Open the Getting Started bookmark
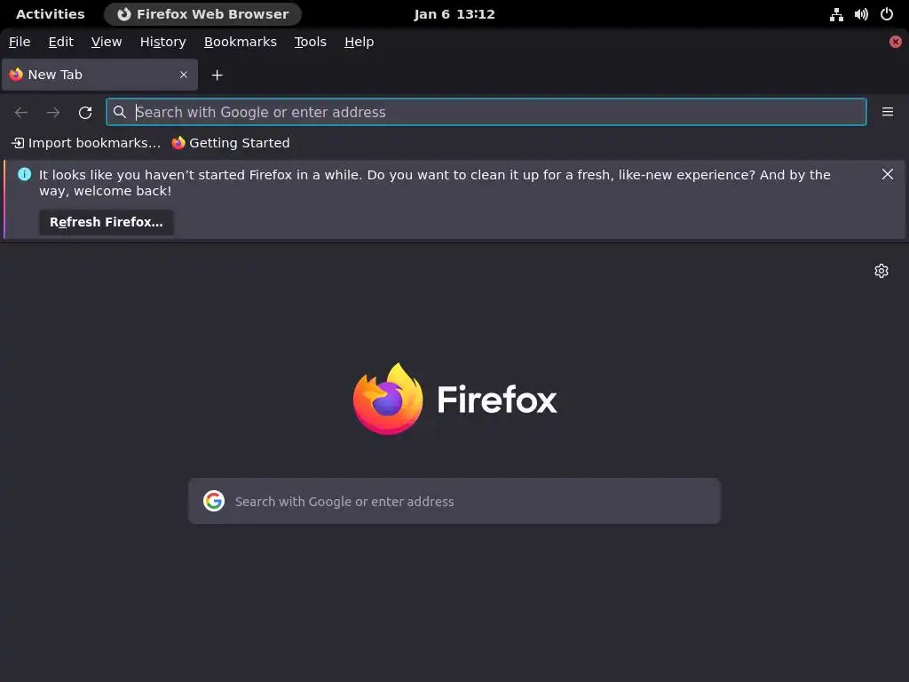Viewport: 909px width, 682px height. coord(231,143)
